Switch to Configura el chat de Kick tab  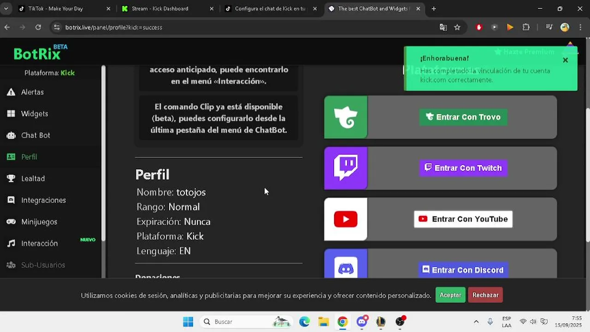pyautogui.click(x=270, y=9)
